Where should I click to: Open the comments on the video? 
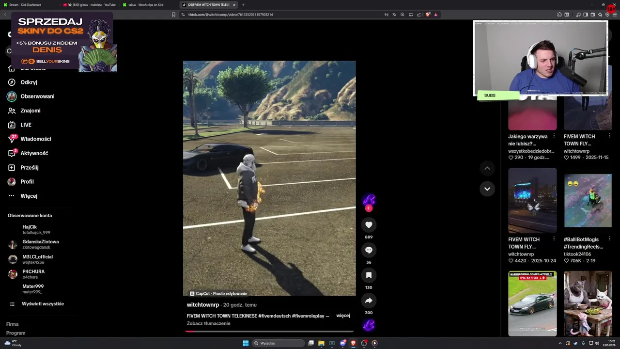[x=369, y=250]
